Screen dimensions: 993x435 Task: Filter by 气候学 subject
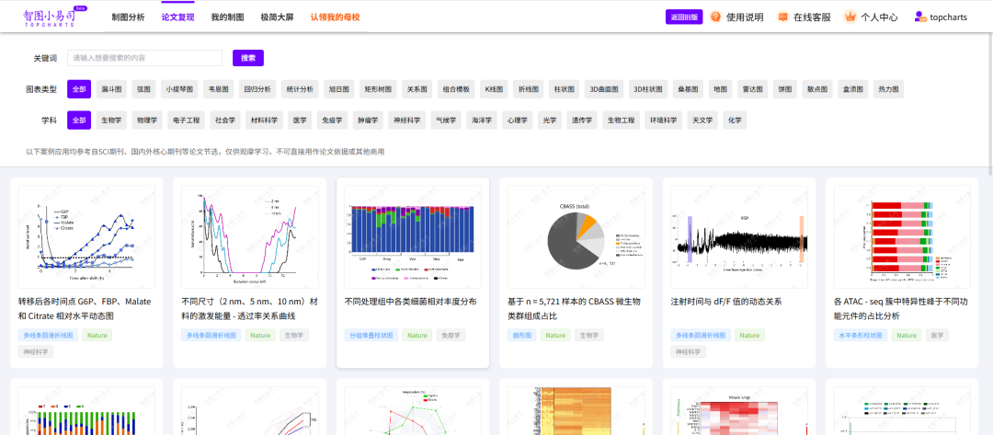[x=445, y=120]
